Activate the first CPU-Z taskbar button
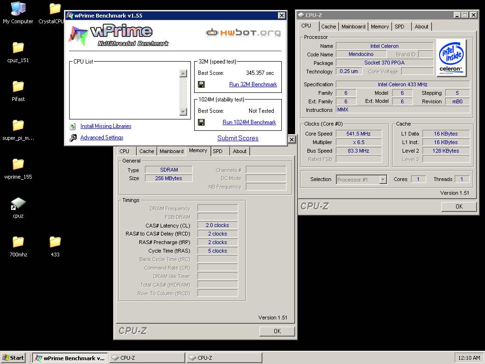 point(147,358)
